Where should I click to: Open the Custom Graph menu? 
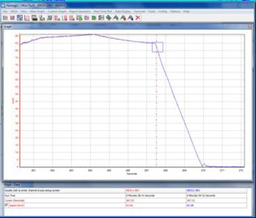pyautogui.click(x=57, y=12)
